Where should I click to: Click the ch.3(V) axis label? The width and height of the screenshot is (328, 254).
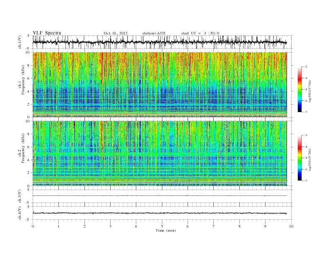tap(19, 196)
